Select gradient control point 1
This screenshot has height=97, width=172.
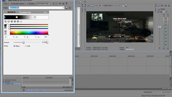[x=17, y=17]
